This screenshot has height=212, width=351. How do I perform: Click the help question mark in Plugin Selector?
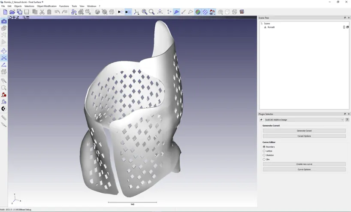coord(347,120)
